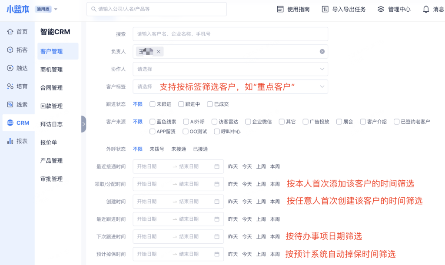
Task: Go to 商机管理 in CRM menu
Action: click(51, 70)
